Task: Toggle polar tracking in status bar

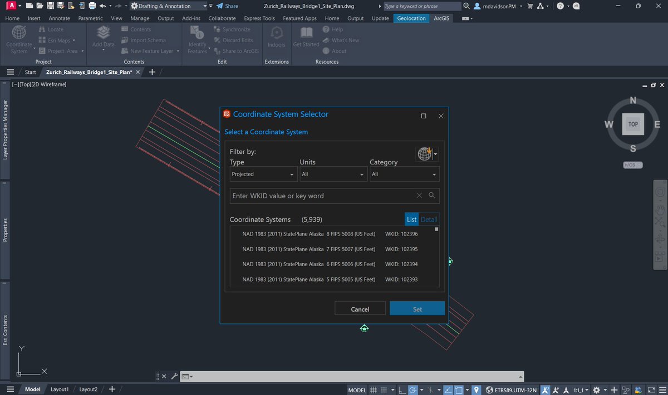Action: click(x=412, y=390)
